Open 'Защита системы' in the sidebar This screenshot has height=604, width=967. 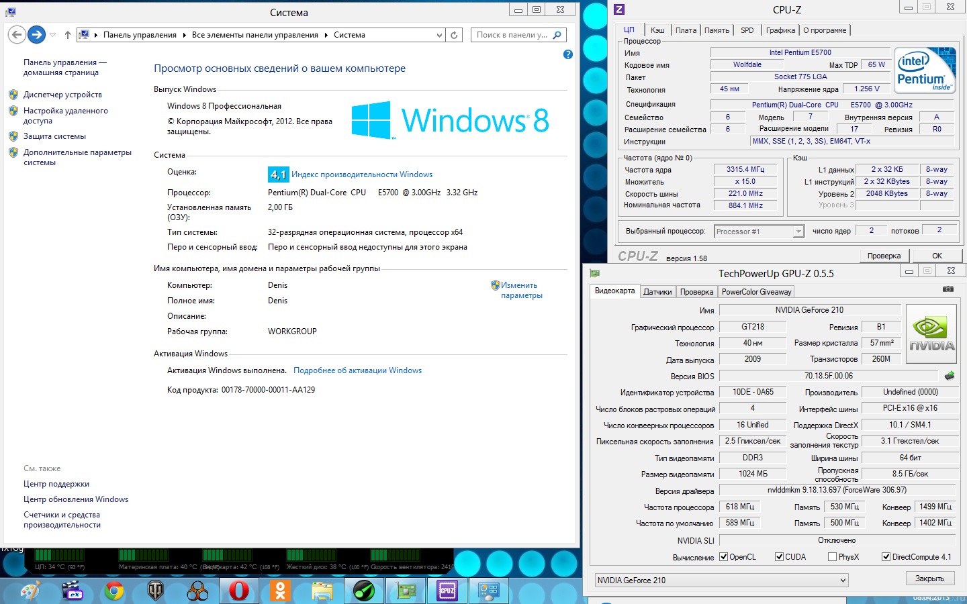pyautogui.click(x=54, y=136)
